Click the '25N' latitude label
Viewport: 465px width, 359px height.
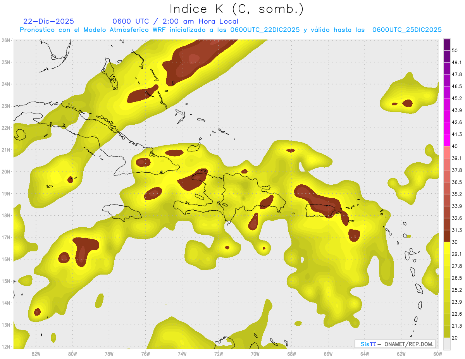pyautogui.click(x=6, y=62)
